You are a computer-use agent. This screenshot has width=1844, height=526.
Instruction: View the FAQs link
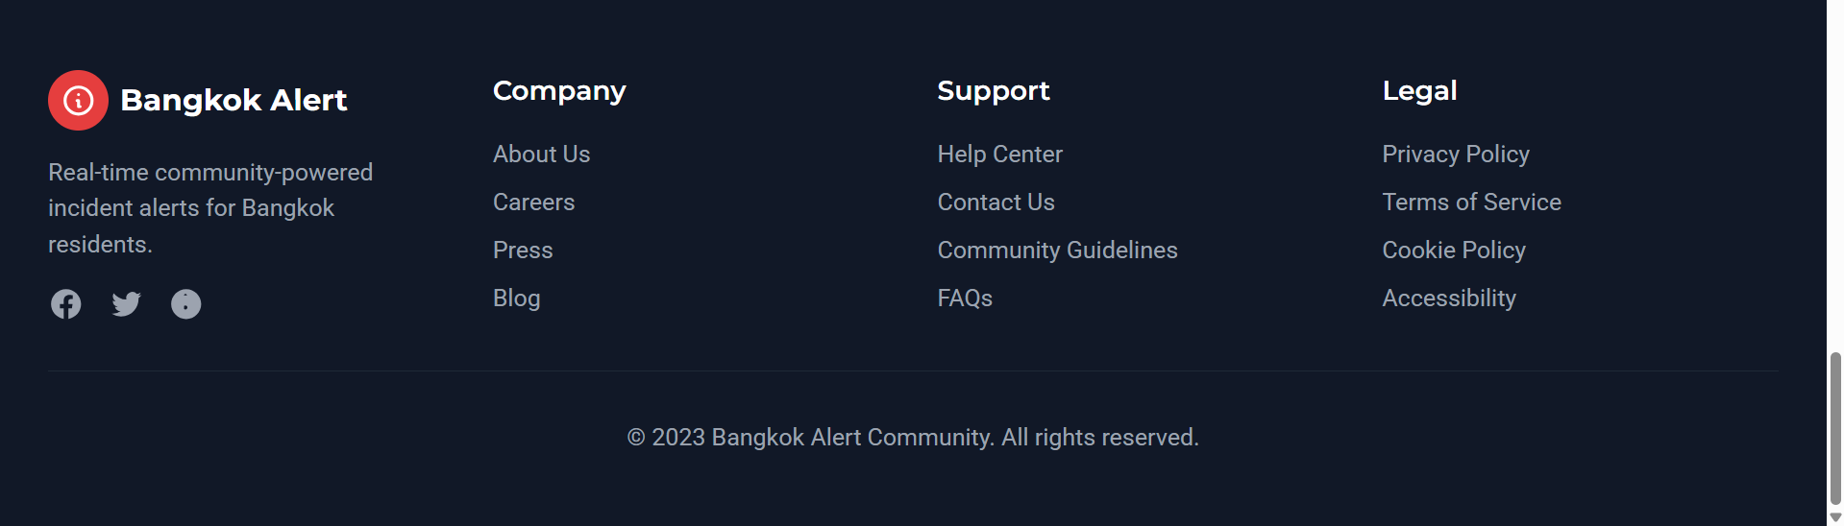965,299
